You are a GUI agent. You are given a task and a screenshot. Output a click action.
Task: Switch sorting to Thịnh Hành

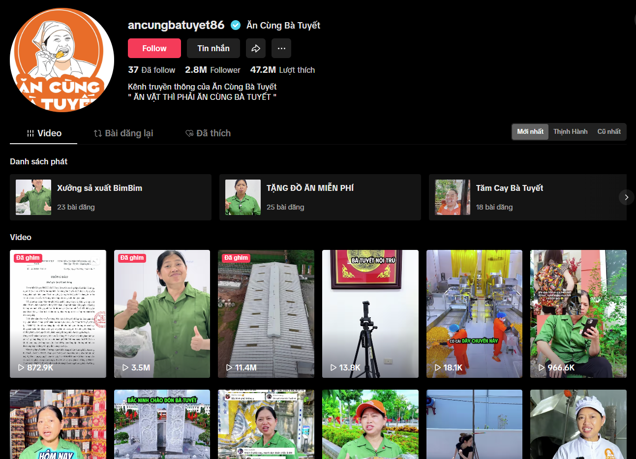point(570,132)
